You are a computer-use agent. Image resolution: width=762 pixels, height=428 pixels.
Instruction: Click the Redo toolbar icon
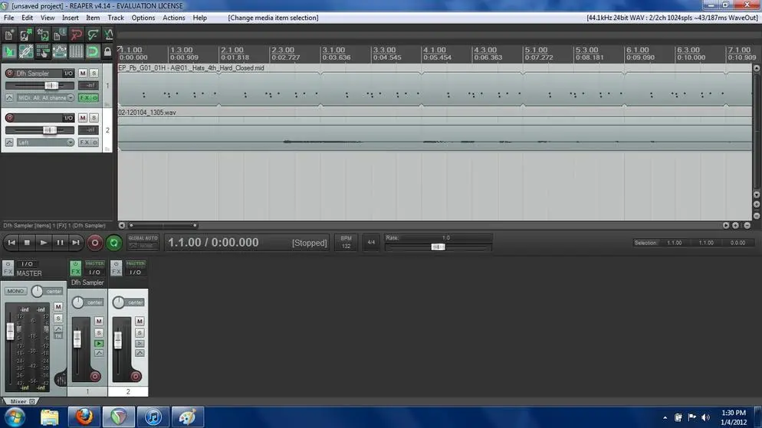[92, 34]
